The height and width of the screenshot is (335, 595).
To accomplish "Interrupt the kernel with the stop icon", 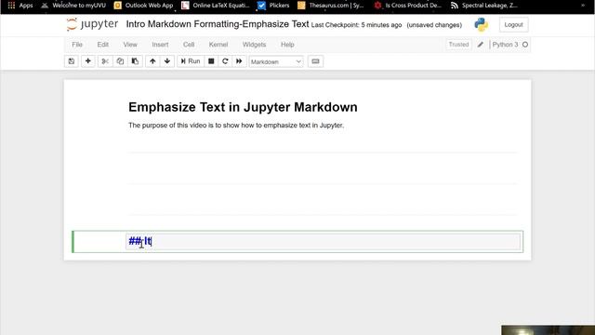I will [x=211, y=61].
